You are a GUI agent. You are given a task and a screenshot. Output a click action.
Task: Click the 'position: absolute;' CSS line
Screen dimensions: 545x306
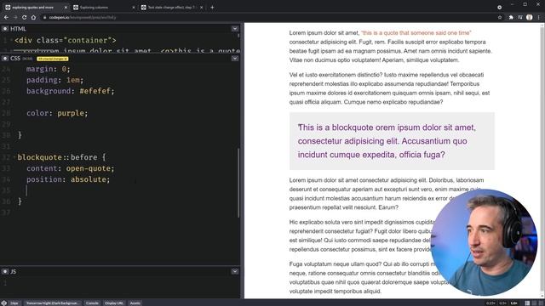(x=68, y=179)
